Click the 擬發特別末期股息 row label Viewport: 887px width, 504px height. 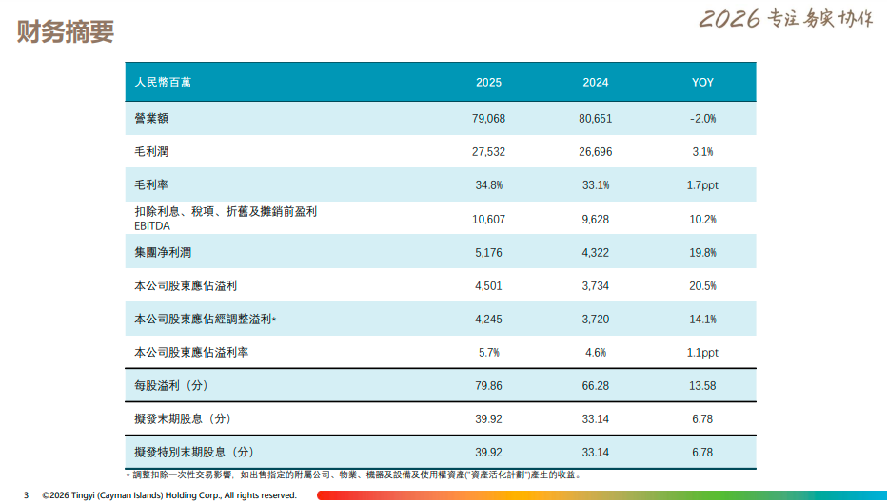[x=194, y=453]
